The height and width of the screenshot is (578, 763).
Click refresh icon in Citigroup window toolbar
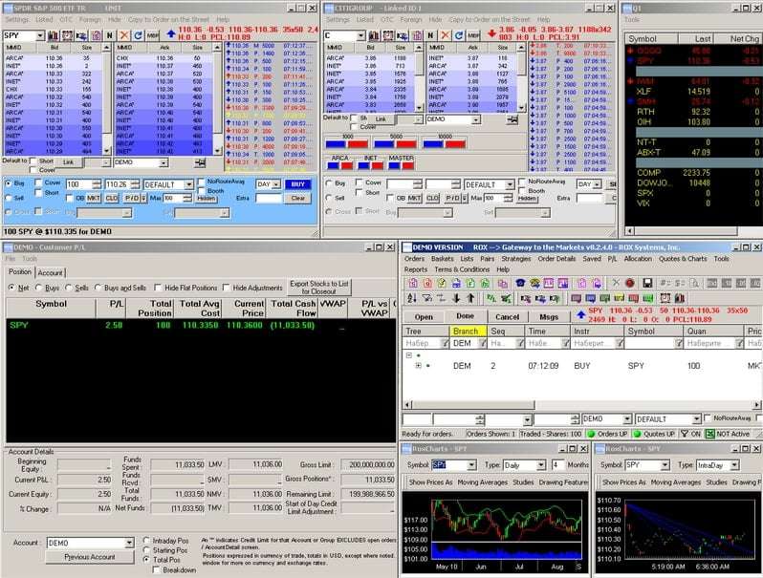click(x=459, y=35)
